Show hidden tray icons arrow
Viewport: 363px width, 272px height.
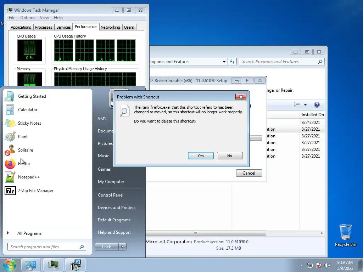301,265
